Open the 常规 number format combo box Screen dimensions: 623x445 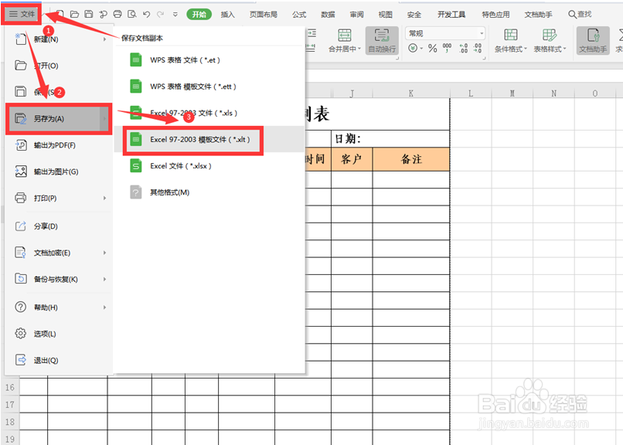pos(445,33)
